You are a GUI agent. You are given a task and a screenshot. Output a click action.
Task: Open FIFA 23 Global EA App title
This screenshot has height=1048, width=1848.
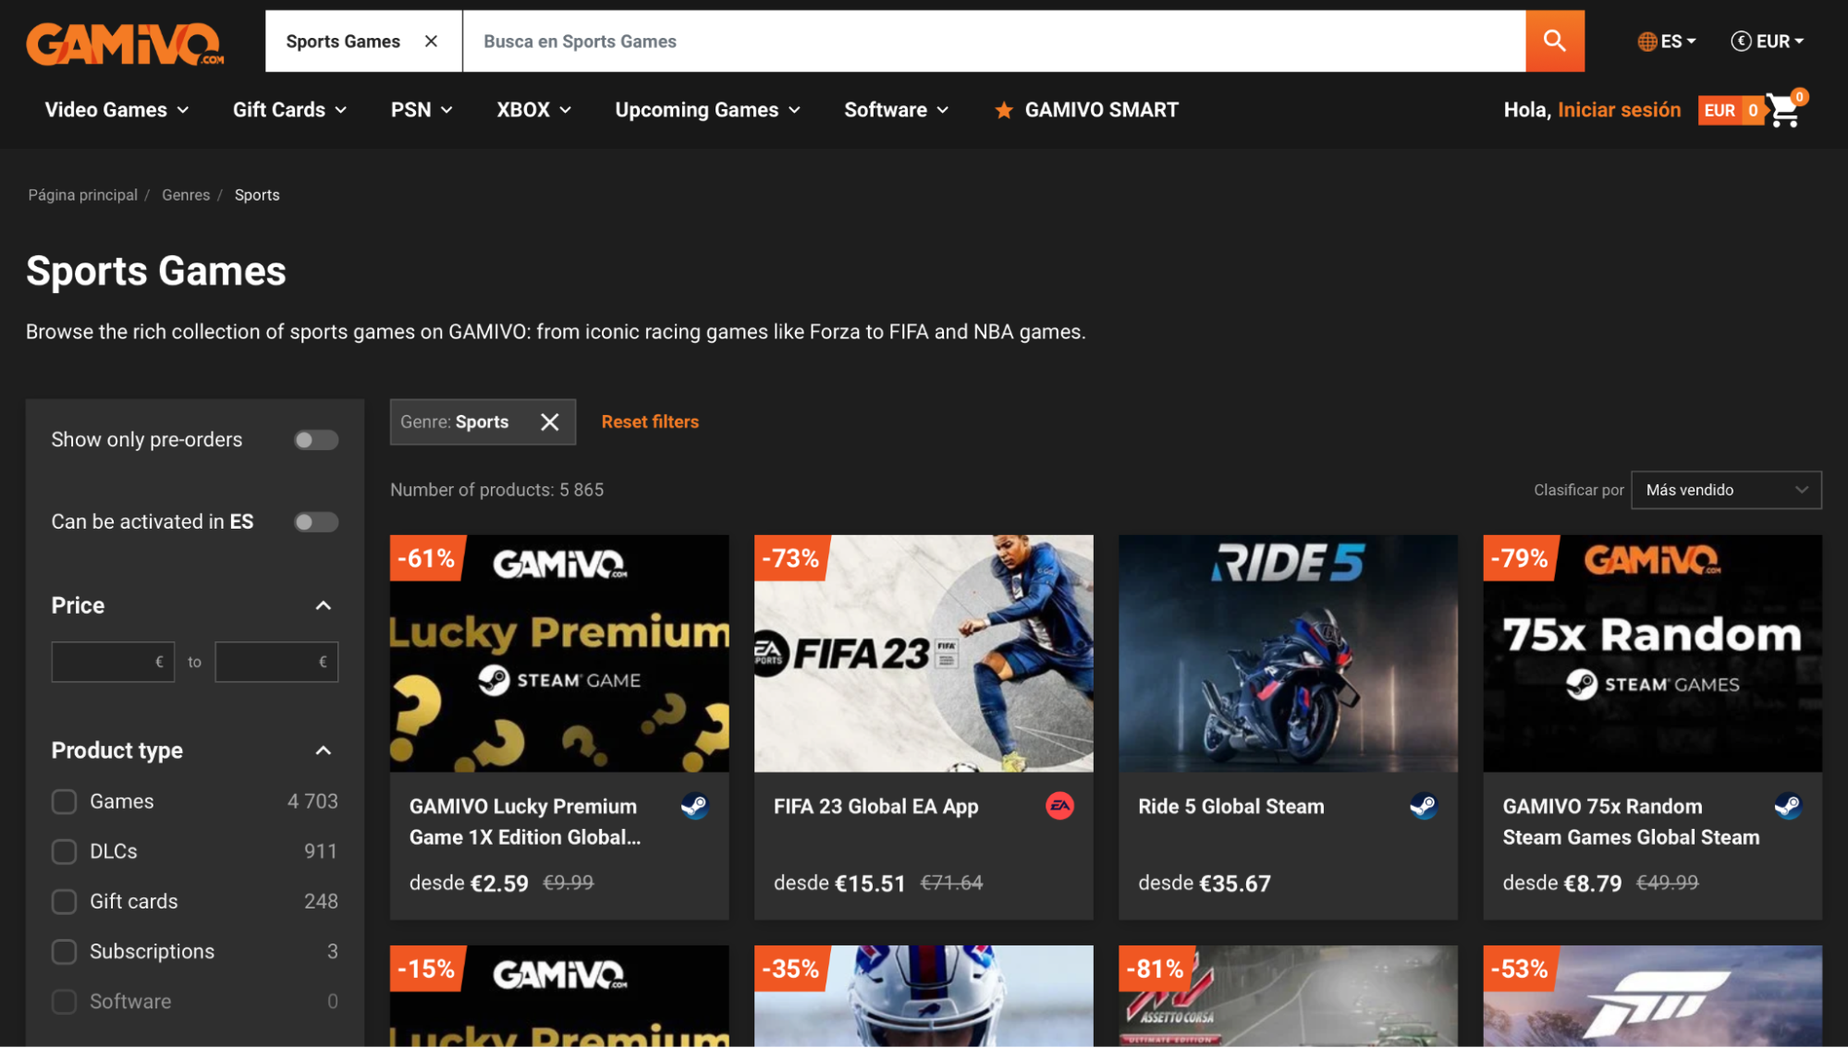(x=875, y=807)
